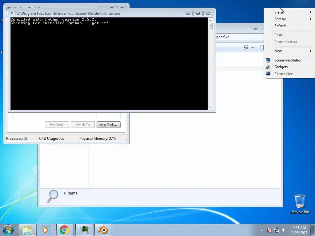The width and height of the screenshot is (315, 236).
Task: Click Processes: 69 in status bar
Action: [17, 139]
